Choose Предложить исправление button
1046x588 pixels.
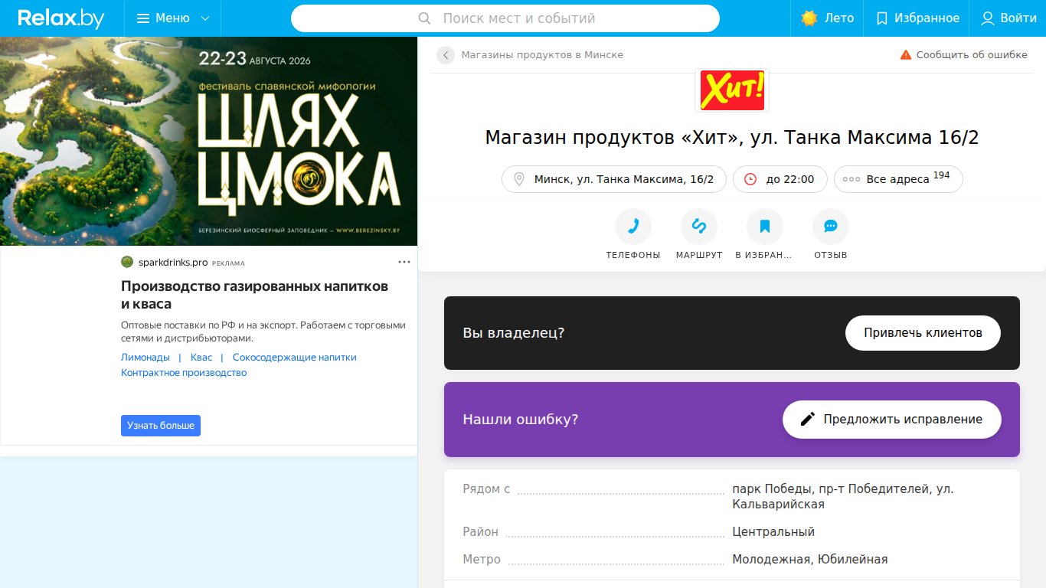[892, 420]
